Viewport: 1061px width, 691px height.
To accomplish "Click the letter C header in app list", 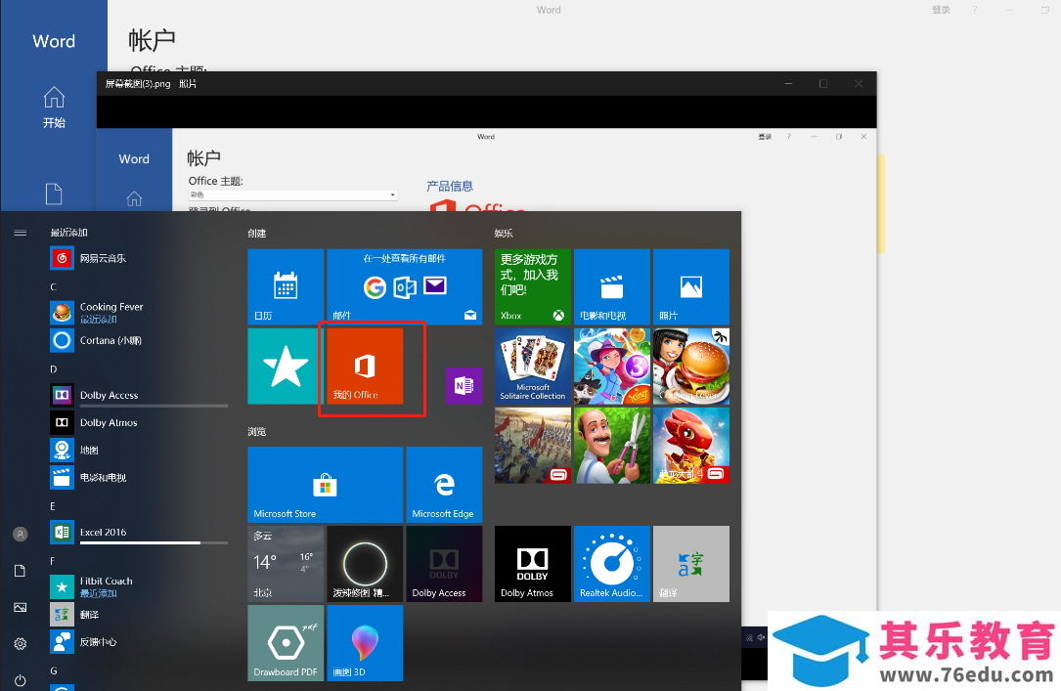I will pyautogui.click(x=54, y=287).
